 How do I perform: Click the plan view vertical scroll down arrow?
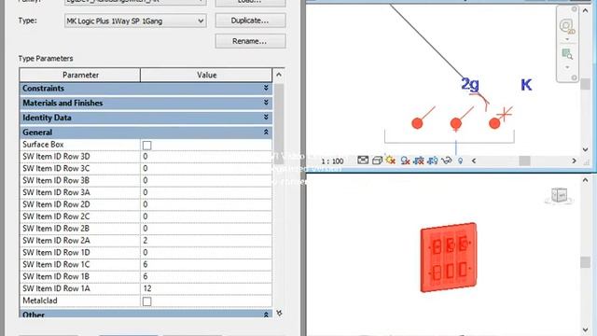point(585,149)
